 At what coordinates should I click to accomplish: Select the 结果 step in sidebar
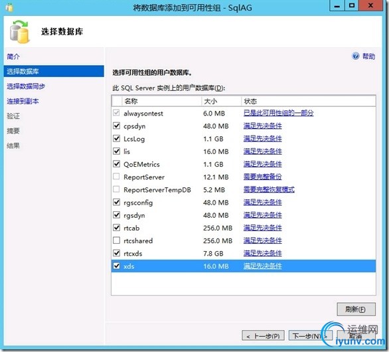pyautogui.click(x=13, y=145)
